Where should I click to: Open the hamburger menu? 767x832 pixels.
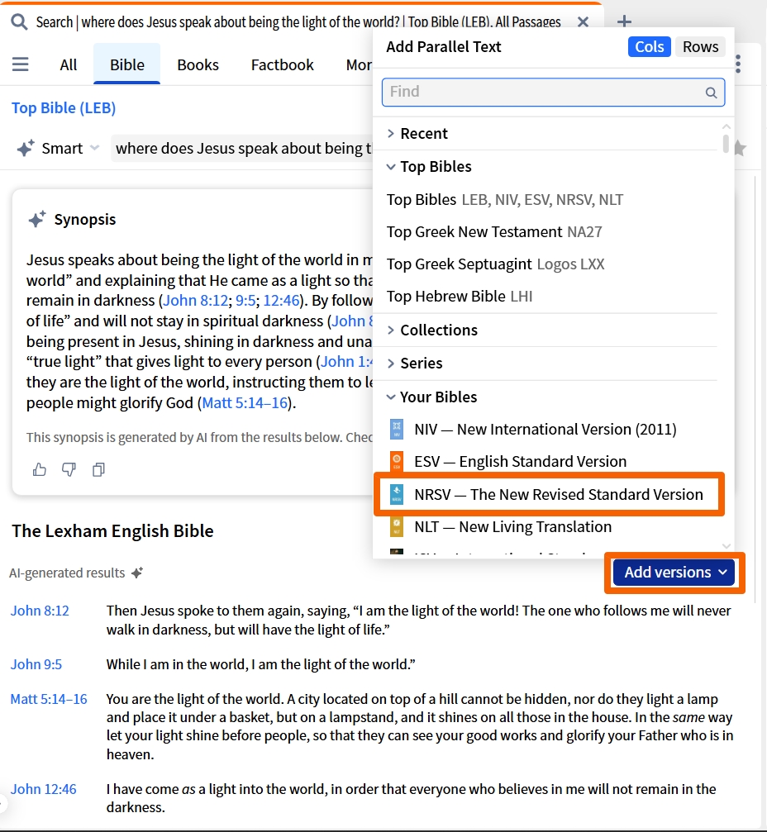tap(20, 64)
